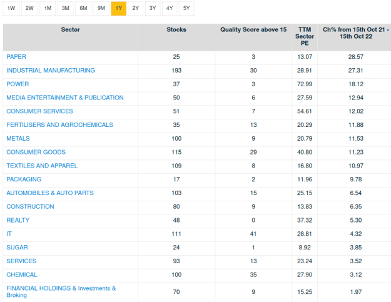Click PAPER's change value 28.57
This screenshot has width=391, height=302.
pos(356,57)
